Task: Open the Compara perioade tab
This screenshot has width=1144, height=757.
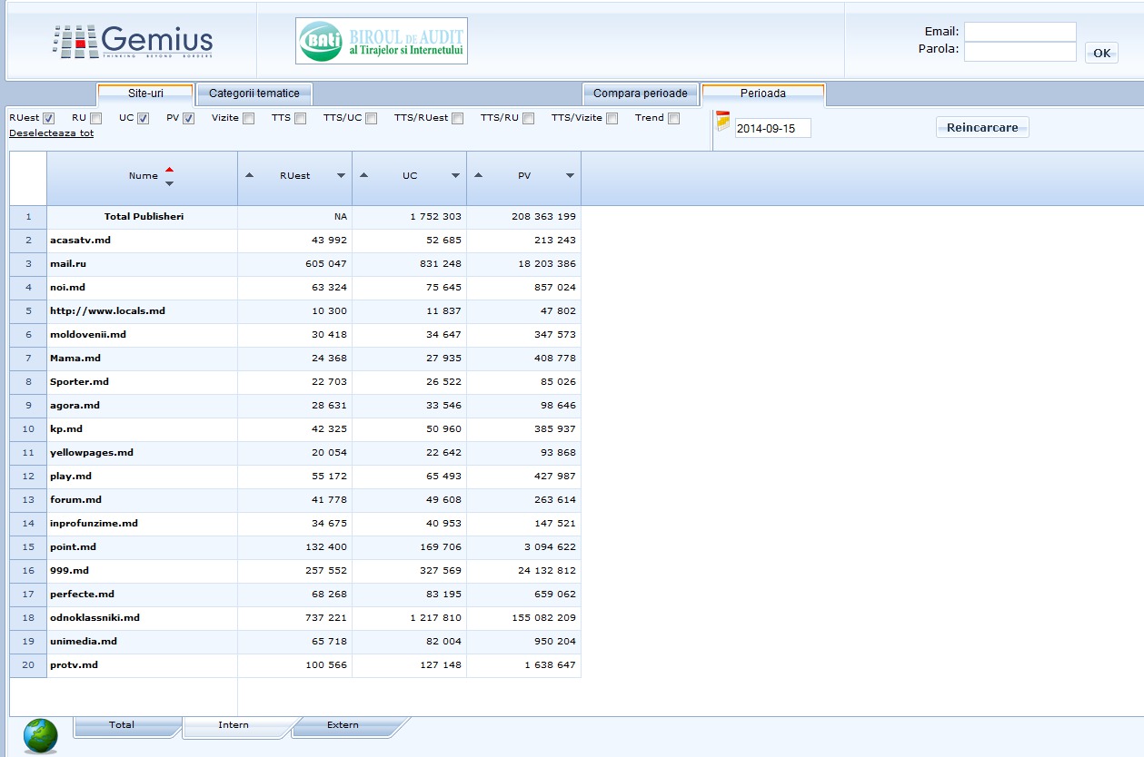Action: [x=641, y=93]
